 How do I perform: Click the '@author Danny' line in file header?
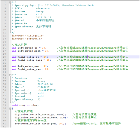tap(28, 12)
